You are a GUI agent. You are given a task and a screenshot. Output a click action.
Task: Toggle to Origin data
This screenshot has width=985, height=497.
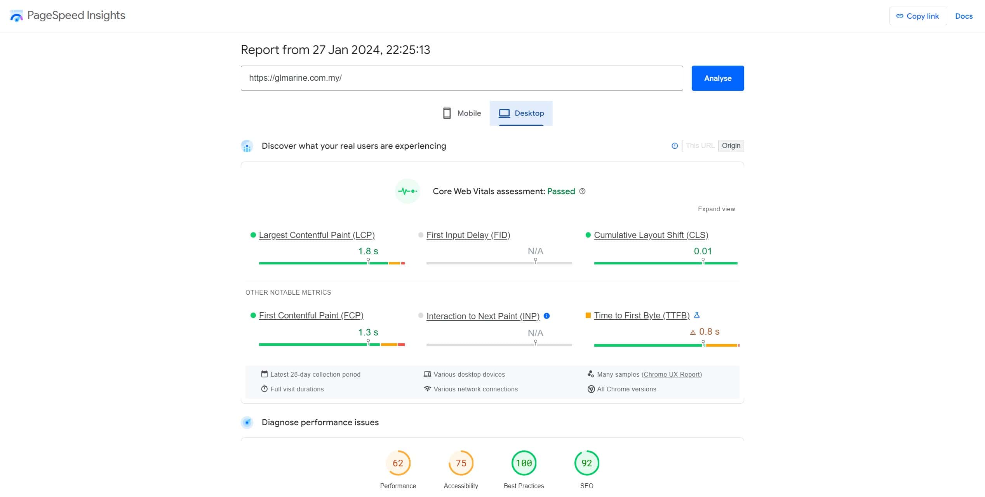pyautogui.click(x=731, y=146)
